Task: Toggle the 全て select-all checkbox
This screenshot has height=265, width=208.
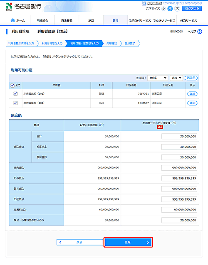Action: 12,85
